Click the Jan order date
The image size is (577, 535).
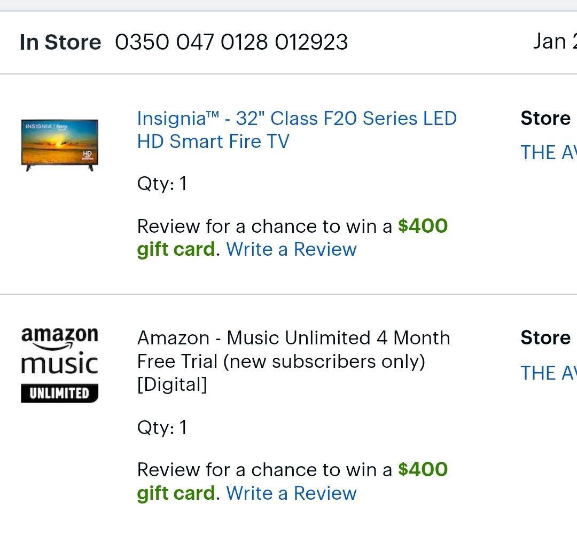pyautogui.click(x=554, y=41)
